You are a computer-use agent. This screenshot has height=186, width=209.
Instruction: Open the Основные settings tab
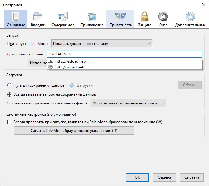tap(16, 19)
